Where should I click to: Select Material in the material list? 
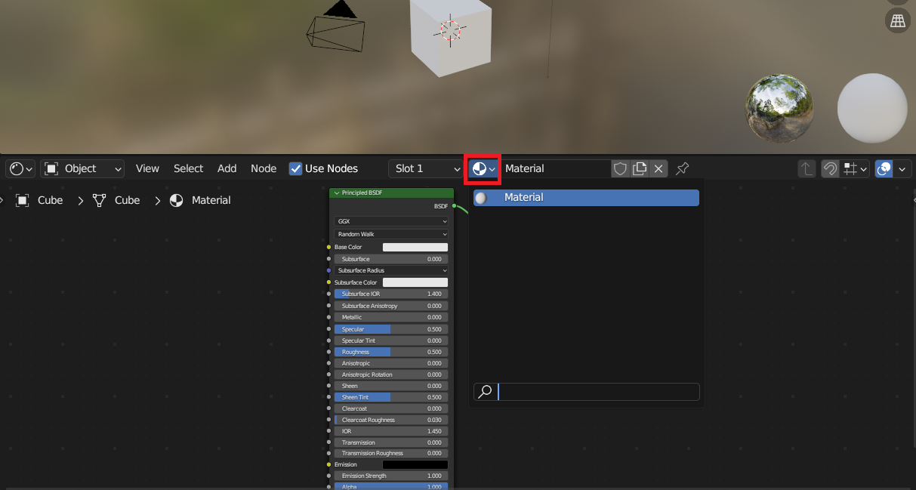[586, 198]
